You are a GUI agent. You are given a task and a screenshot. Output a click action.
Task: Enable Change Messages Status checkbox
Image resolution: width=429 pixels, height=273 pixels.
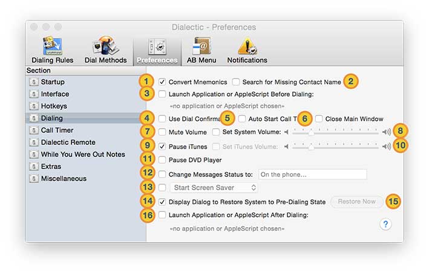tap(162, 174)
